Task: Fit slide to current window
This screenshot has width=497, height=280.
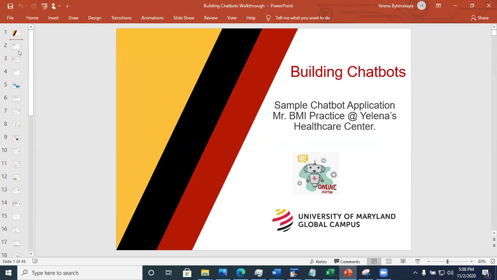Action: 492,261
